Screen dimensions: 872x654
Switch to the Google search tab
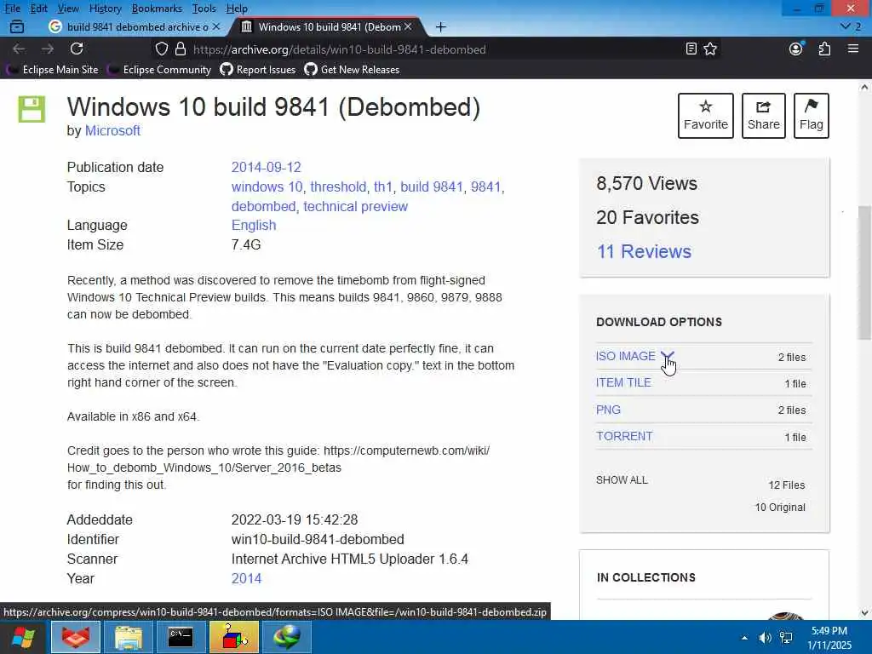tap(134, 26)
